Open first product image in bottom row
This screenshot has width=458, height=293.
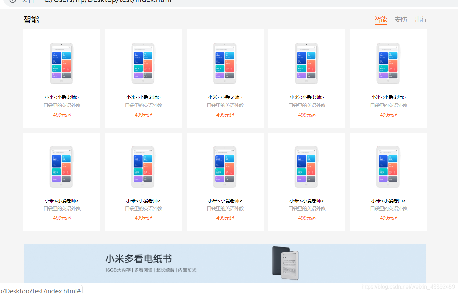[62, 167]
